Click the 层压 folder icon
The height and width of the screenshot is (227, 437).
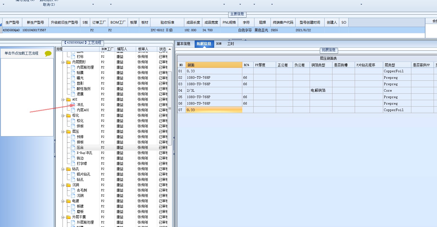coord(68,131)
